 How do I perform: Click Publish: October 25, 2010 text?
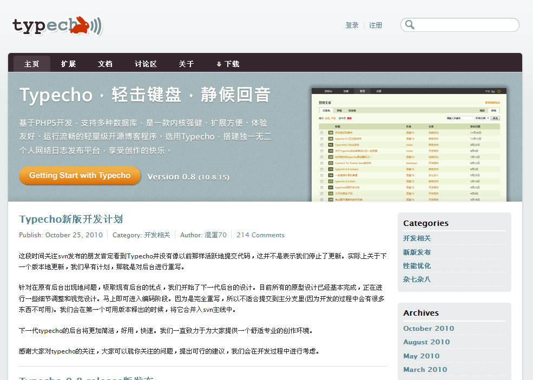tap(61, 235)
